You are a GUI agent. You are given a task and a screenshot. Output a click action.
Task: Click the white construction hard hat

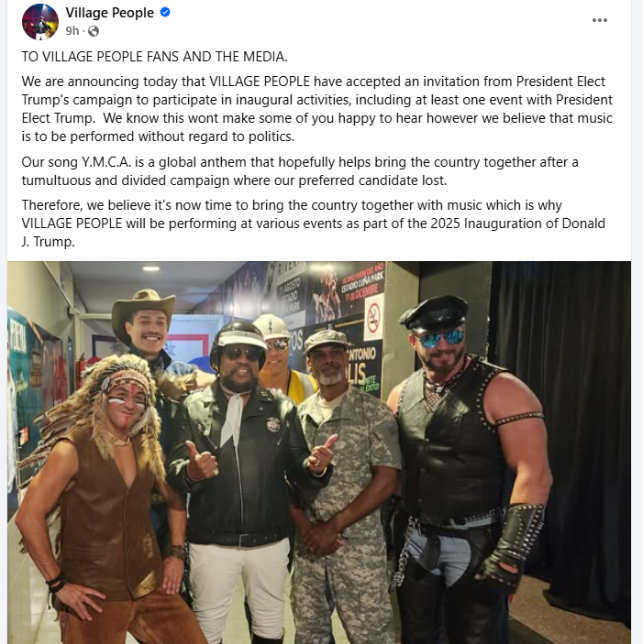272,327
